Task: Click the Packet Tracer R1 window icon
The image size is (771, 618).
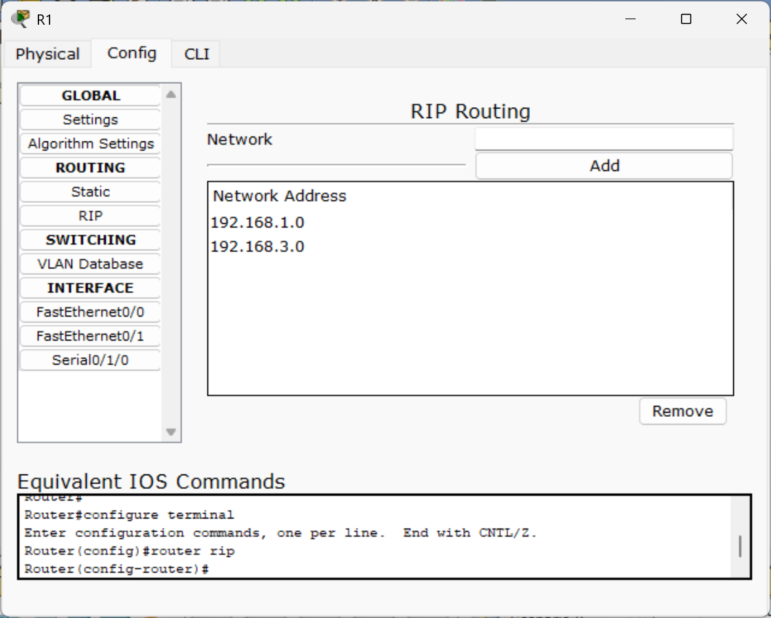Action: pyautogui.click(x=20, y=19)
